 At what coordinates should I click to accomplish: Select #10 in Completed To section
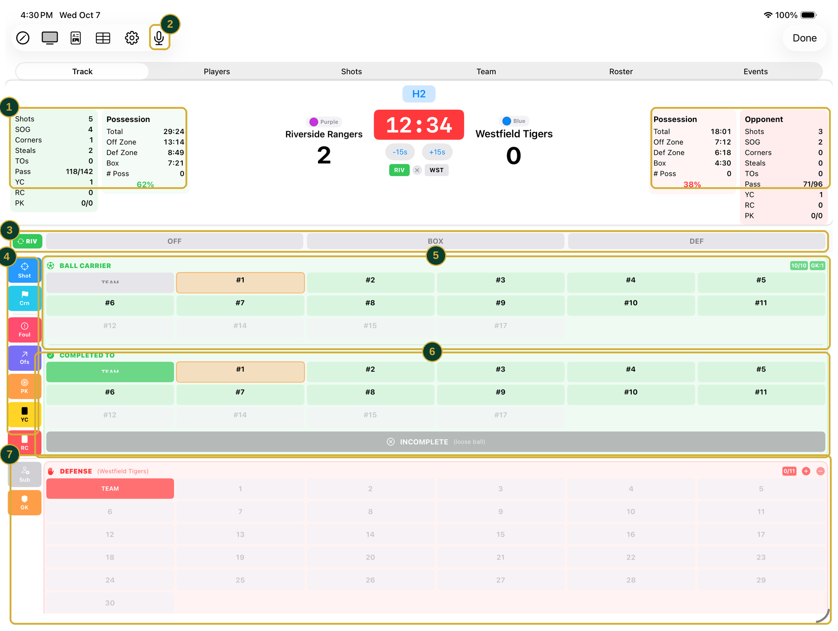[x=631, y=395]
